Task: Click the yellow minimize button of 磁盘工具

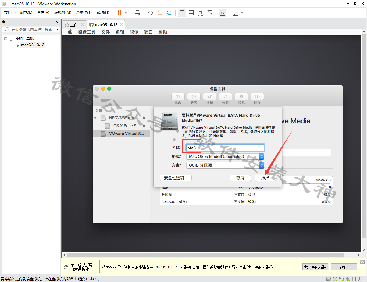Action: coord(103,89)
